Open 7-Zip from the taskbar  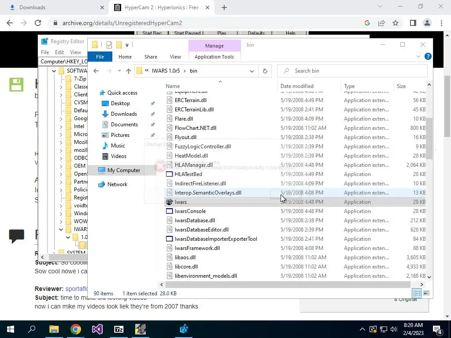pos(119,329)
